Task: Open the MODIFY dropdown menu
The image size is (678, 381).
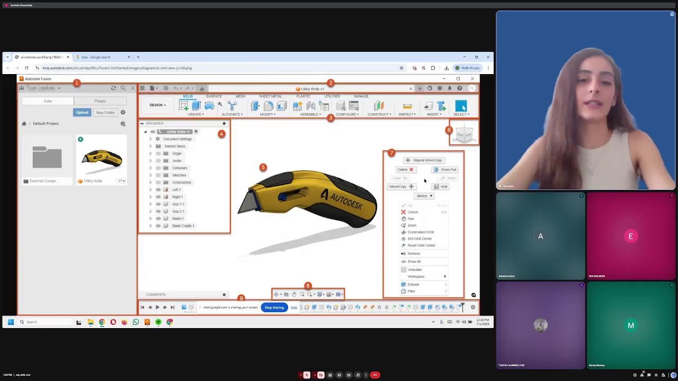Action: 267,114
